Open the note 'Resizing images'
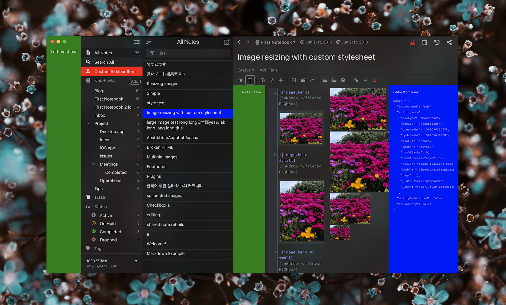The height and width of the screenshot is (305, 506). coord(188,84)
